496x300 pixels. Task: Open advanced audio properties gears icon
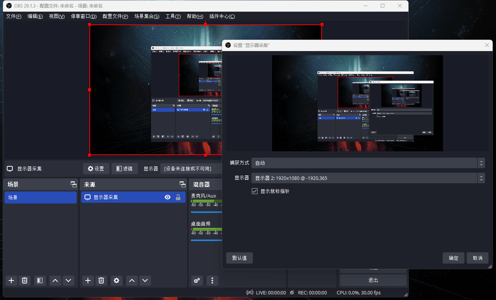pyautogui.click(x=197, y=280)
